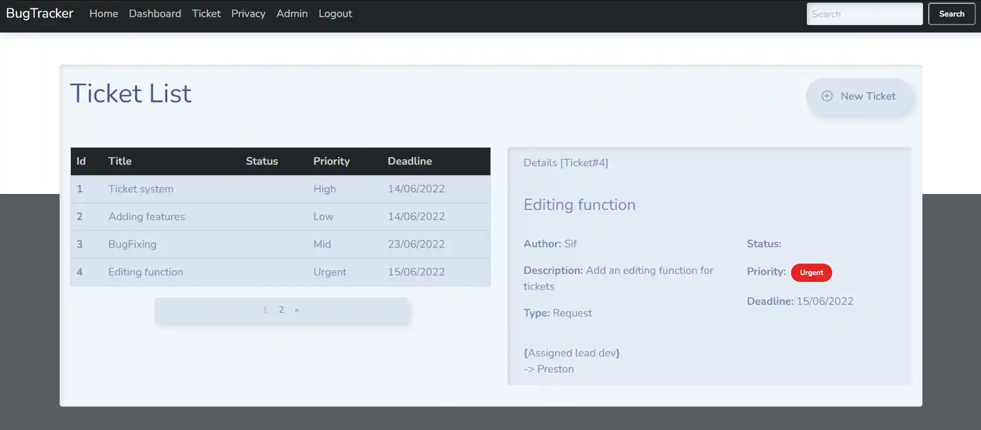The height and width of the screenshot is (430, 981).
Task: Click the plus icon on New Ticket
Action: [827, 96]
